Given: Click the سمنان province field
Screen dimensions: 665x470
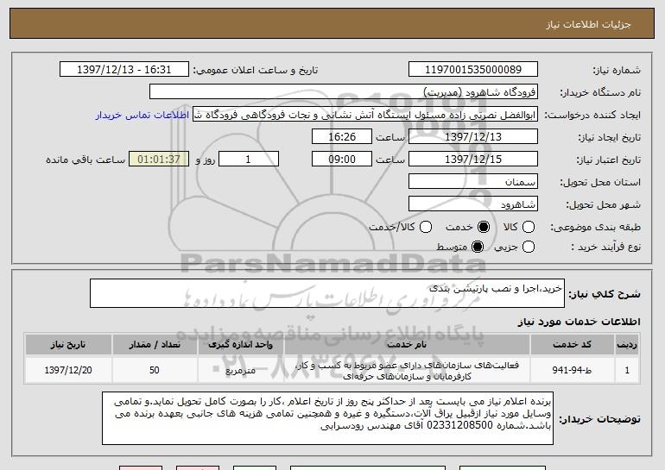Looking at the screenshot, I should click(x=473, y=182).
